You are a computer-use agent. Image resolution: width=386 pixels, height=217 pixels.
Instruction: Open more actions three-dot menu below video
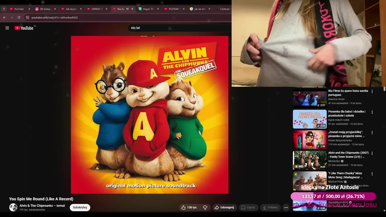(286, 207)
